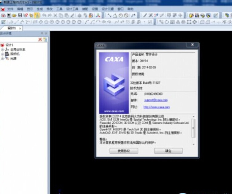Click the icon beside red X in panel

(x=45, y=39)
